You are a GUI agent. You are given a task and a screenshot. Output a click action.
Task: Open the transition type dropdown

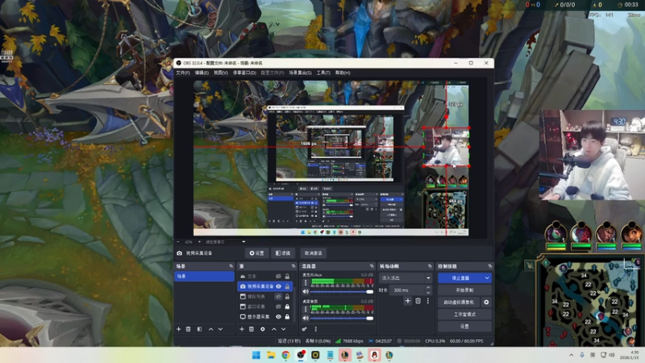click(x=406, y=278)
